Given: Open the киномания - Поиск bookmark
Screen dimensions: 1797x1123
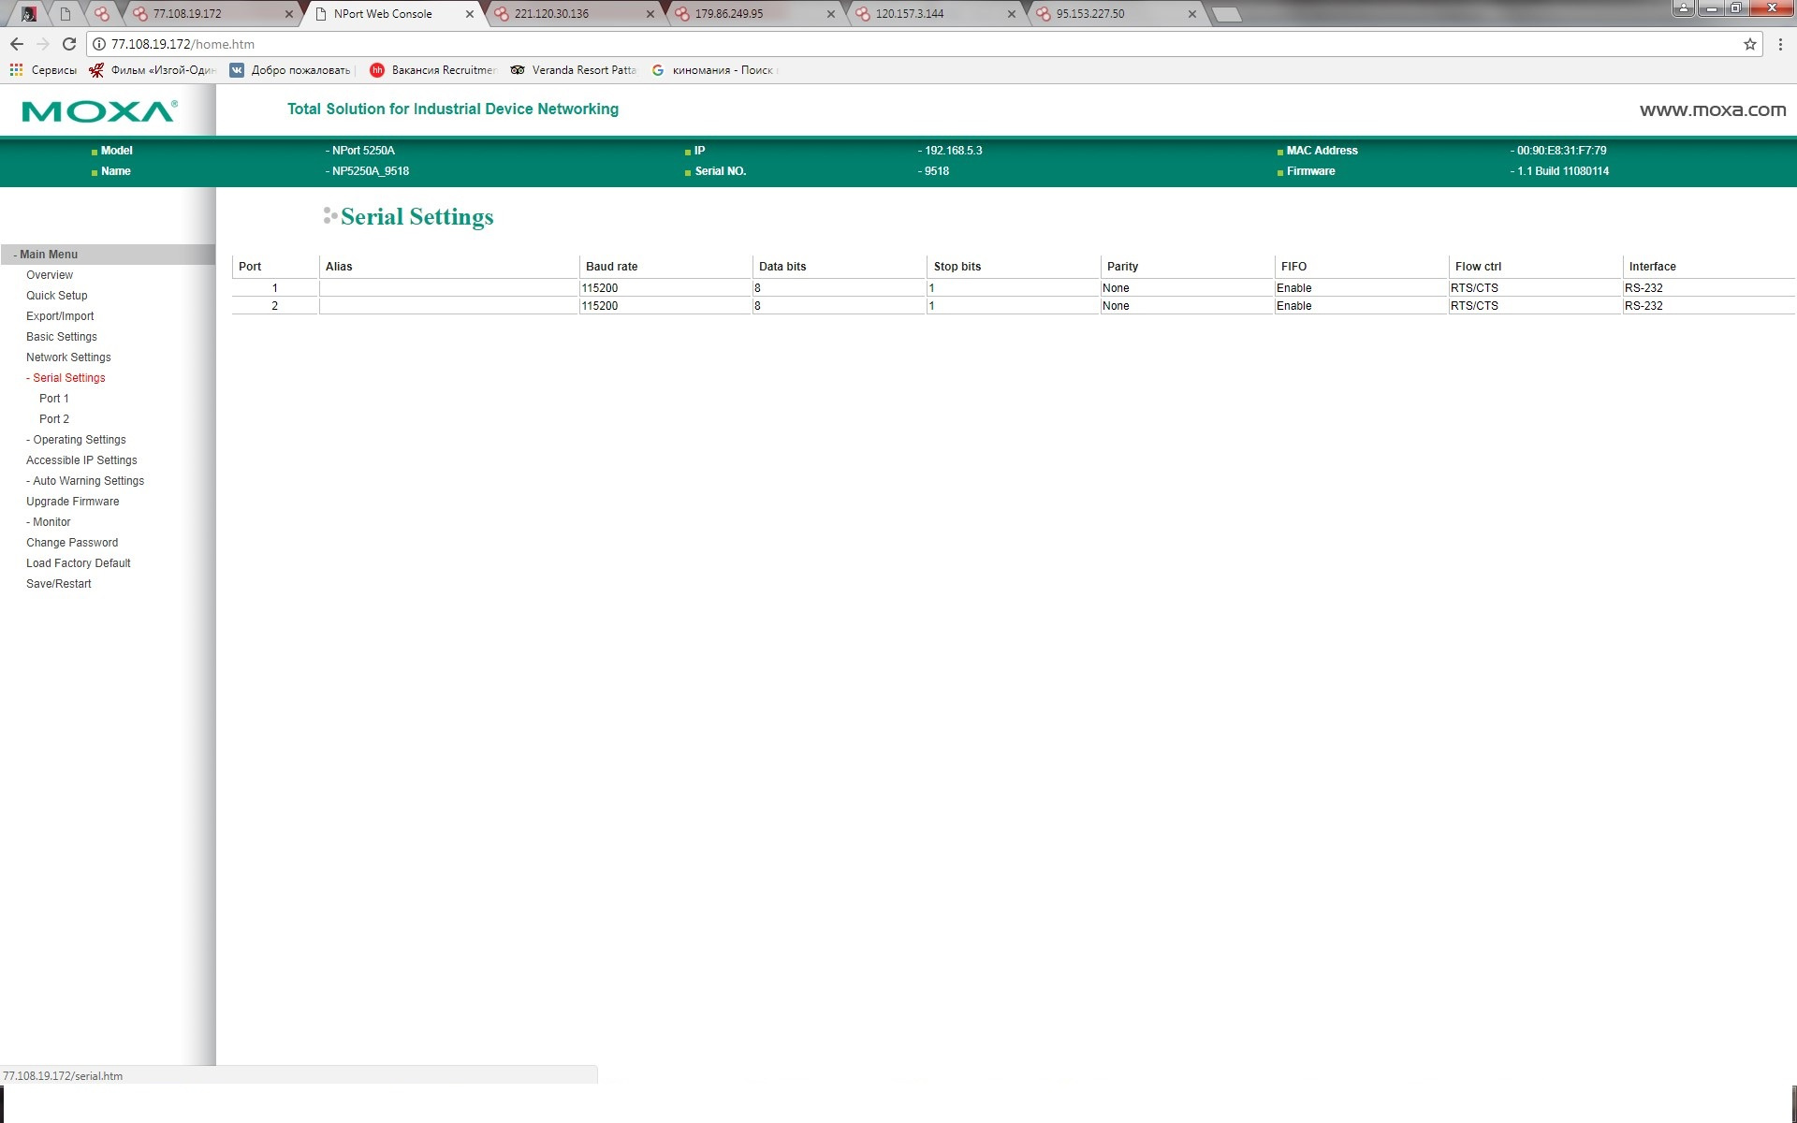Looking at the screenshot, I should pos(714,70).
